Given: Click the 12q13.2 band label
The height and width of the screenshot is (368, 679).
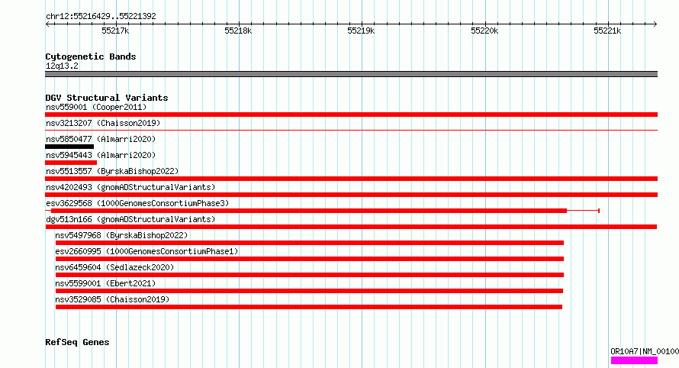Looking at the screenshot, I should (x=62, y=66).
